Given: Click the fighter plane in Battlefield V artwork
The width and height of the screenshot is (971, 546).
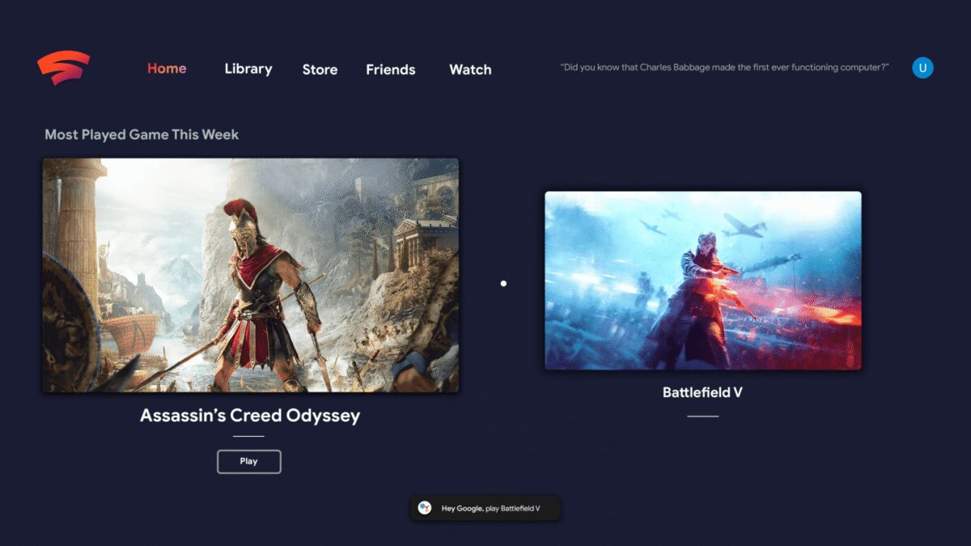Looking at the screenshot, I should (x=744, y=224).
